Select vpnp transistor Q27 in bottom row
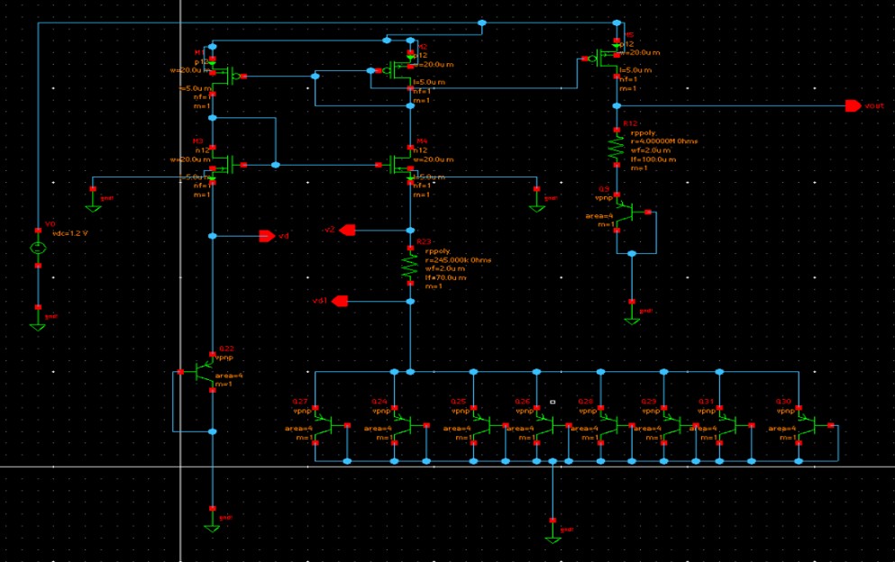The width and height of the screenshot is (895, 562). click(331, 423)
